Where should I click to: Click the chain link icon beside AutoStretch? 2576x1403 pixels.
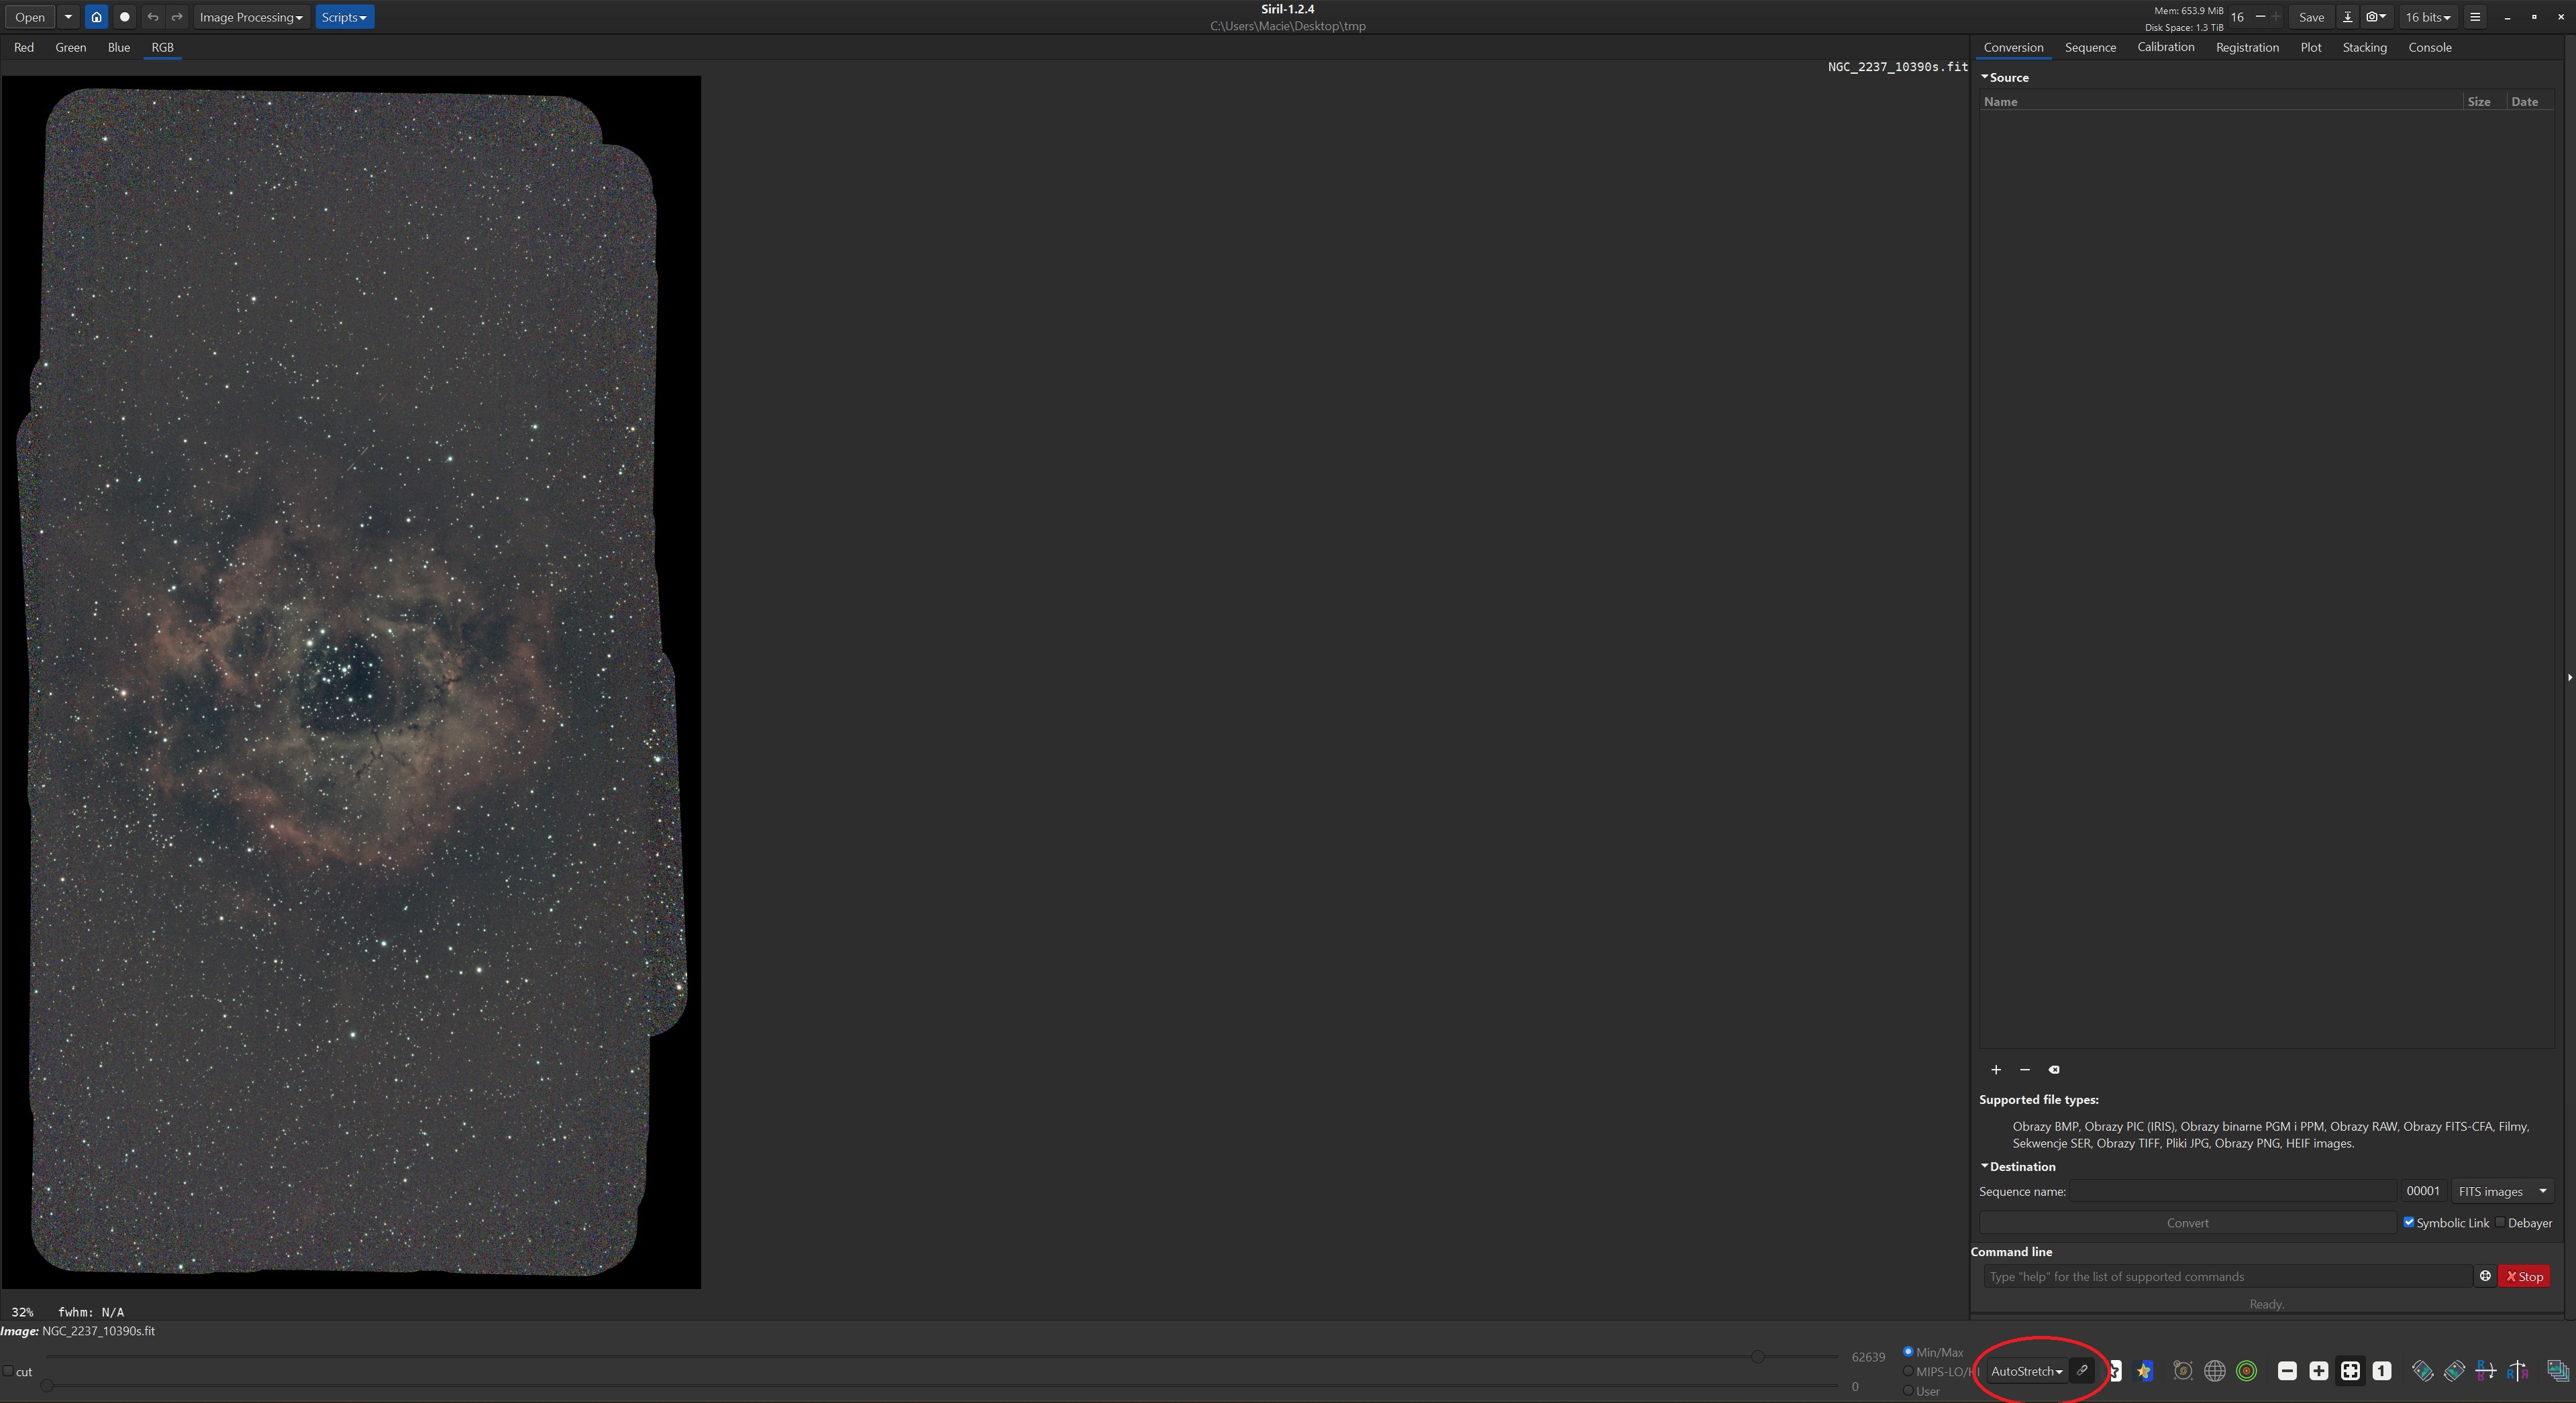(x=2082, y=1370)
